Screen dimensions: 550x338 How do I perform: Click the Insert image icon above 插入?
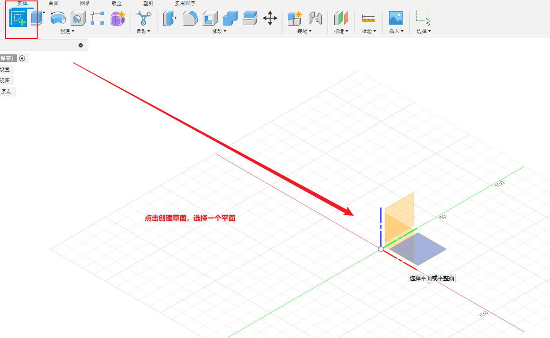coord(396,18)
